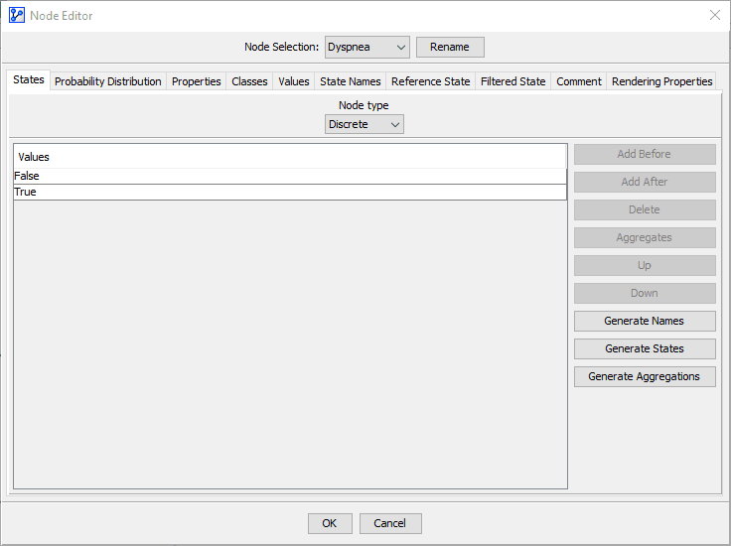Switch to the Reference State tab
The height and width of the screenshot is (546, 731).
(430, 81)
